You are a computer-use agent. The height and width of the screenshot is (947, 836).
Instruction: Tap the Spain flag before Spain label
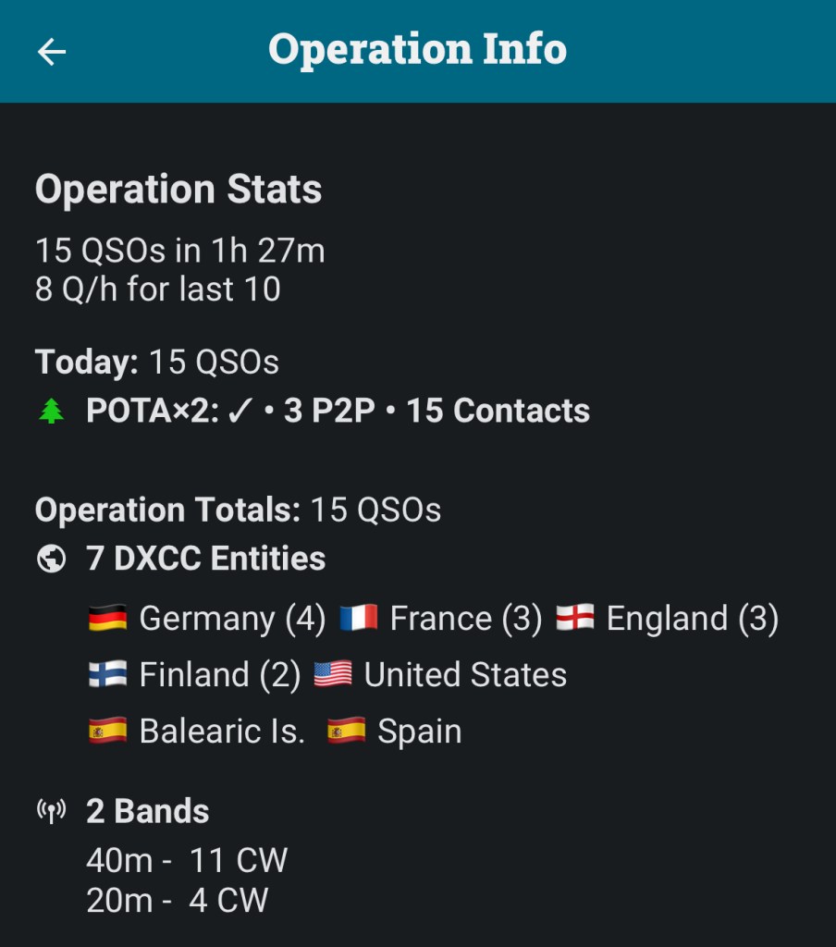346,732
